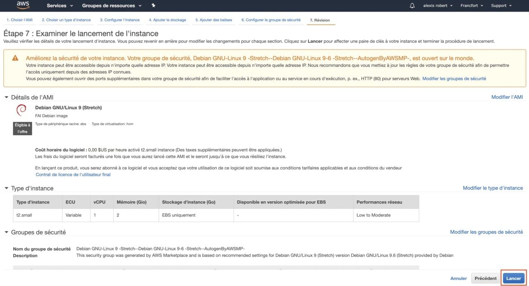Click the Low to Moderate cell
The image size is (529, 286).
click(386, 215)
